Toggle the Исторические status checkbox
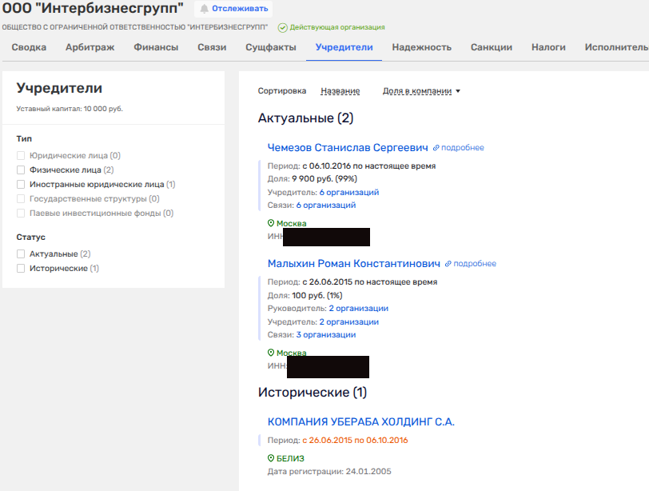This screenshot has height=491, width=649. click(21, 269)
